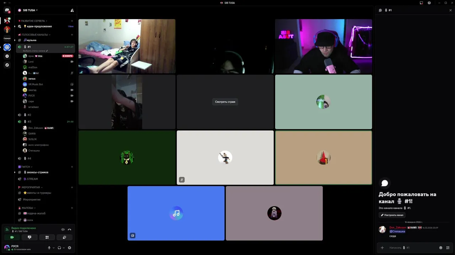
Task: Click the edit pencil next to channel status
Action: (47, 51)
